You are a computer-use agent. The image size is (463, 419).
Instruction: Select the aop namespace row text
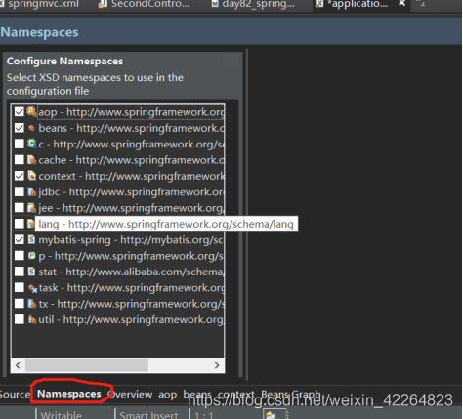tap(131, 112)
